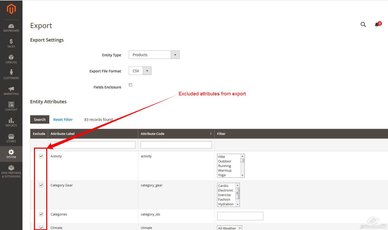Uncheck the Exclude box for Activity
The image size is (388, 230).
coord(41,156)
